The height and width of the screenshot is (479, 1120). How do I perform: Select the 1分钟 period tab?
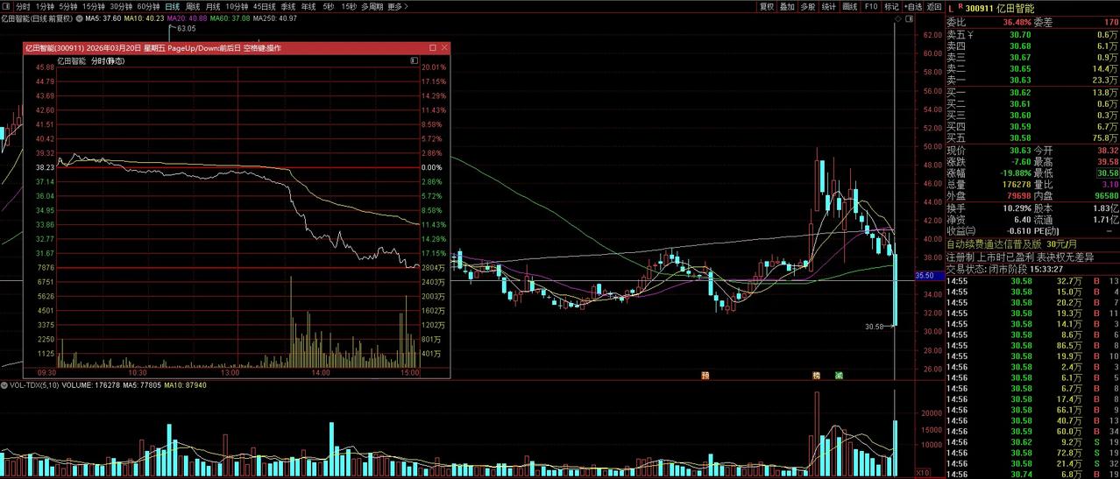(45, 6)
